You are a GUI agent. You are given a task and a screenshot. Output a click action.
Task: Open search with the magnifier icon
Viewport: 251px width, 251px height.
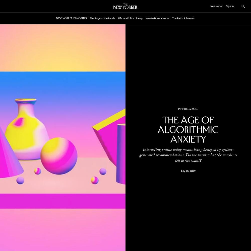(x=243, y=6)
